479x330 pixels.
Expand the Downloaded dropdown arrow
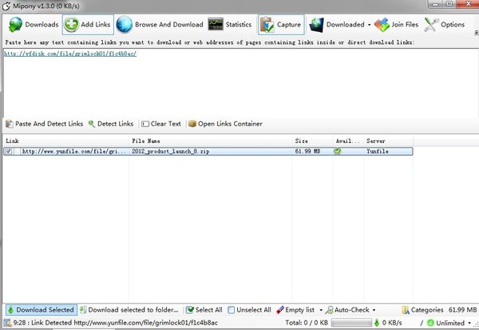tap(369, 25)
